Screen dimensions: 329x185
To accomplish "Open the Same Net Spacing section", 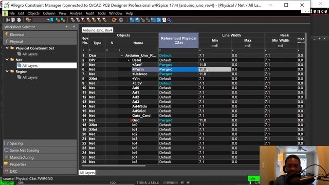I will 40,150.
